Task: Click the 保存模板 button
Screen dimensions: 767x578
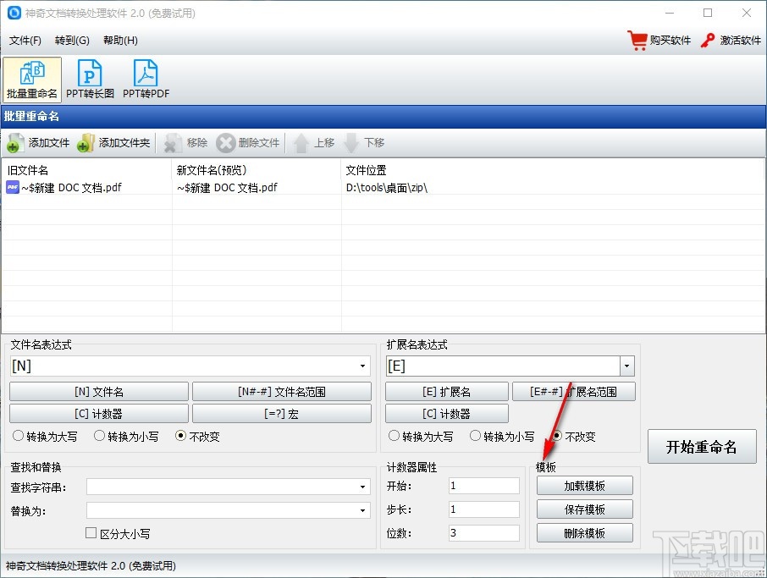Action: [x=584, y=509]
